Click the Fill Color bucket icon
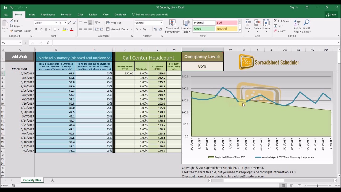Image resolution: width=341 pixels, height=192 pixels. (64, 29)
